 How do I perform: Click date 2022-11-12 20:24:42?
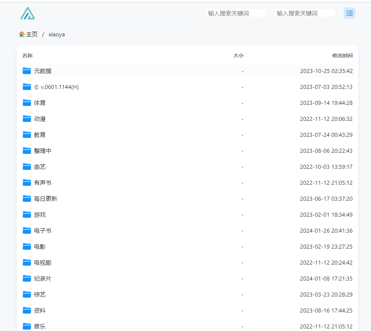click(x=326, y=262)
